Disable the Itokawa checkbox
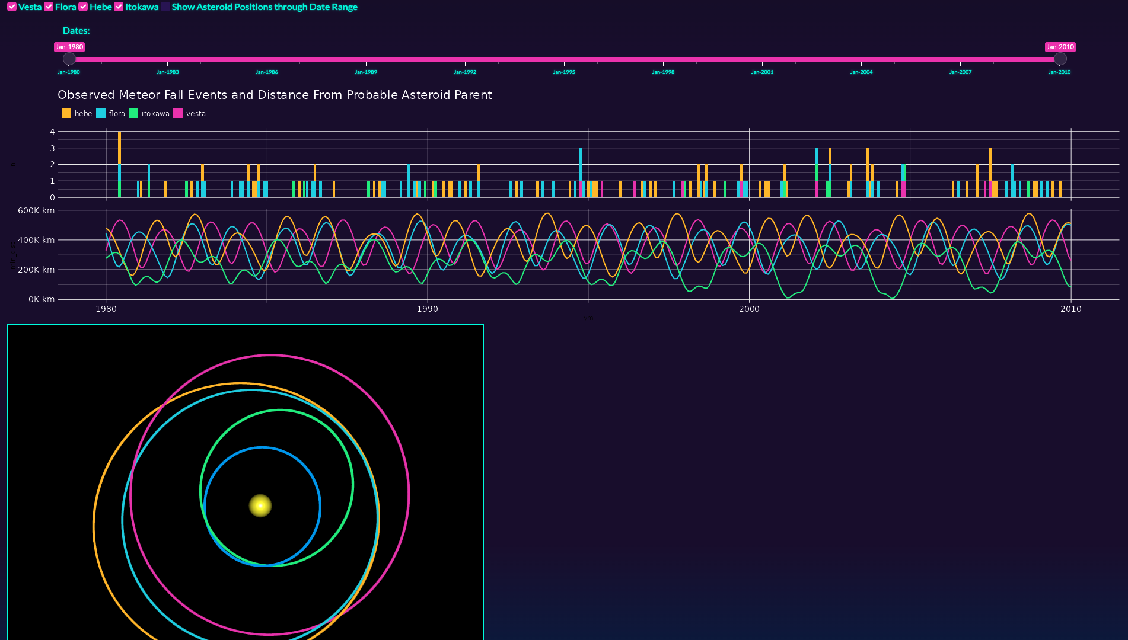Screen dimensions: 1128x640 pos(119,7)
